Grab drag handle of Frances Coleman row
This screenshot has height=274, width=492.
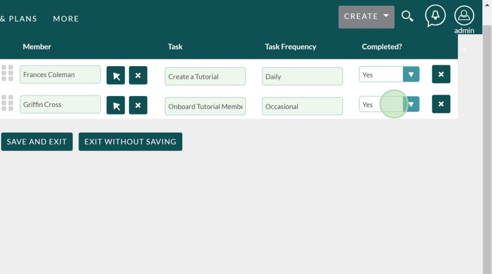7,73
